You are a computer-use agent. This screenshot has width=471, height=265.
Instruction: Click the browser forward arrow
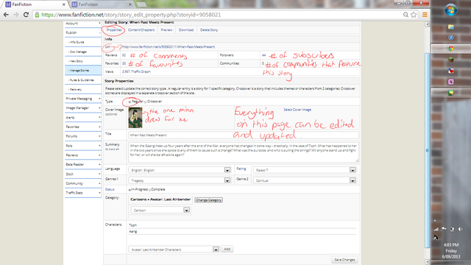[x=16, y=15]
